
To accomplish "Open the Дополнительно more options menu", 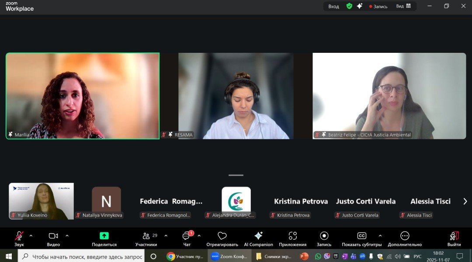I will tap(405, 236).
